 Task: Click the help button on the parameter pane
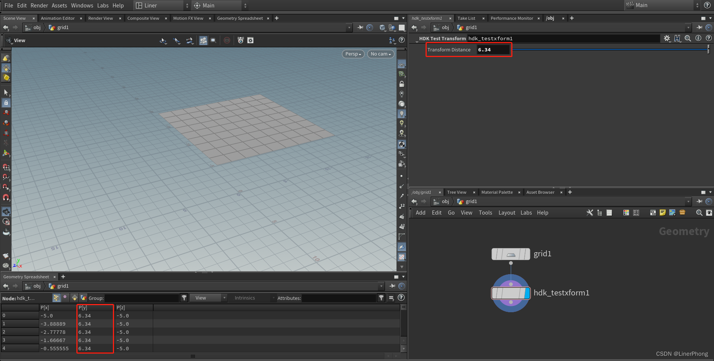[x=709, y=38]
